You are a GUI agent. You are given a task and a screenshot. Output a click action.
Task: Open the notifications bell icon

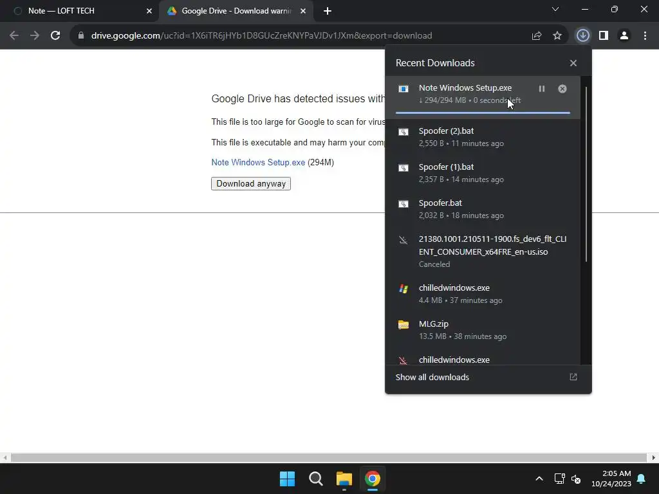642,479
